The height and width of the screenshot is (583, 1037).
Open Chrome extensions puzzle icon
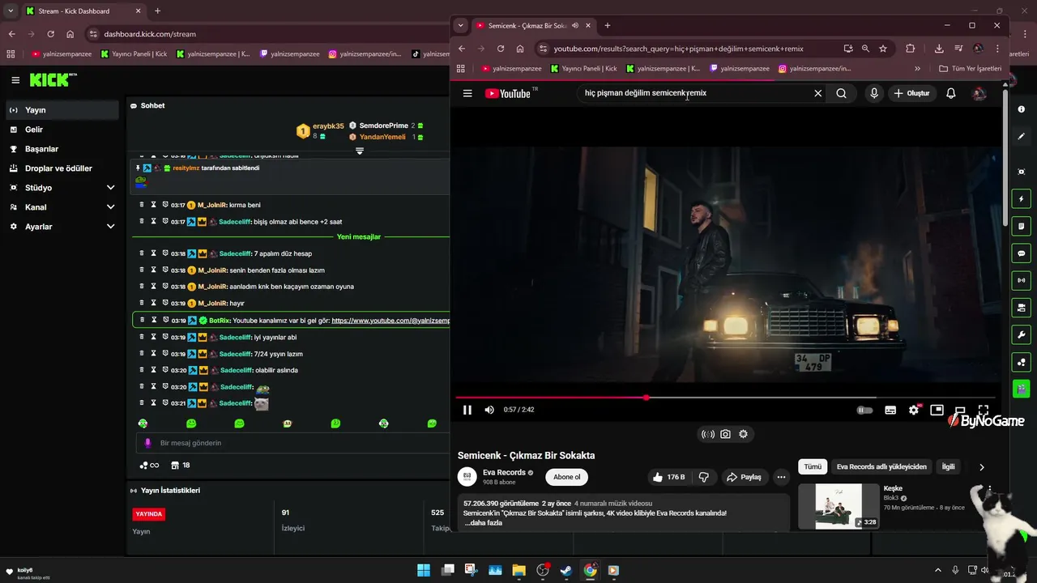point(910,49)
